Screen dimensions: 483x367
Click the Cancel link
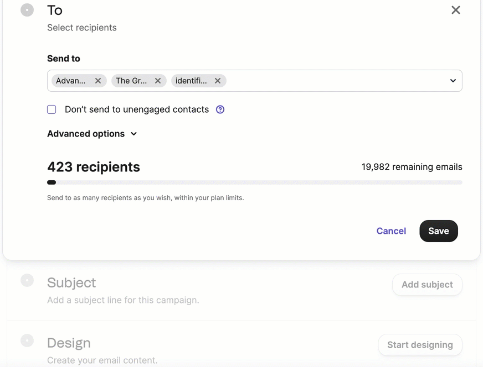click(x=391, y=231)
